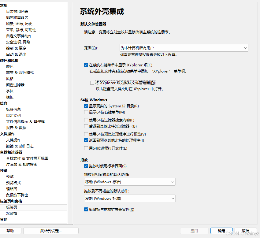The height and width of the screenshot is (238, 260).
Task: Enable 使用64位预览处理程序进行预览 checkbox
Action: click(86, 134)
